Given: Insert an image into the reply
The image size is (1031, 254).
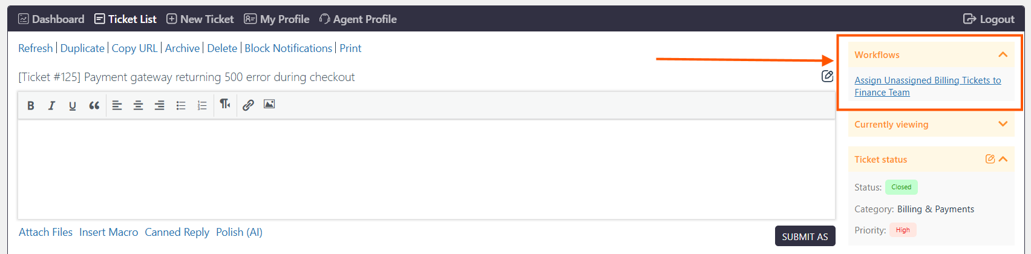Looking at the screenshot, I should [x=269, y=105].
